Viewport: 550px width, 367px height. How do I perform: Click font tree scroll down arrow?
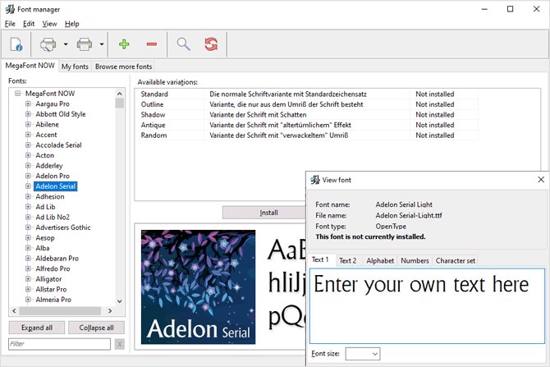click(120, 301)
